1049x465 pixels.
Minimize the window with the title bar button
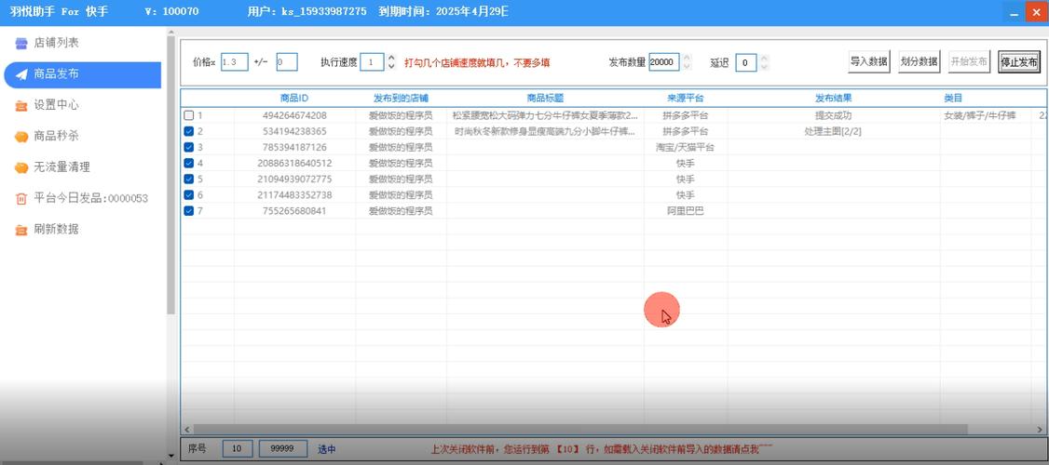[x=1014, y=11]
